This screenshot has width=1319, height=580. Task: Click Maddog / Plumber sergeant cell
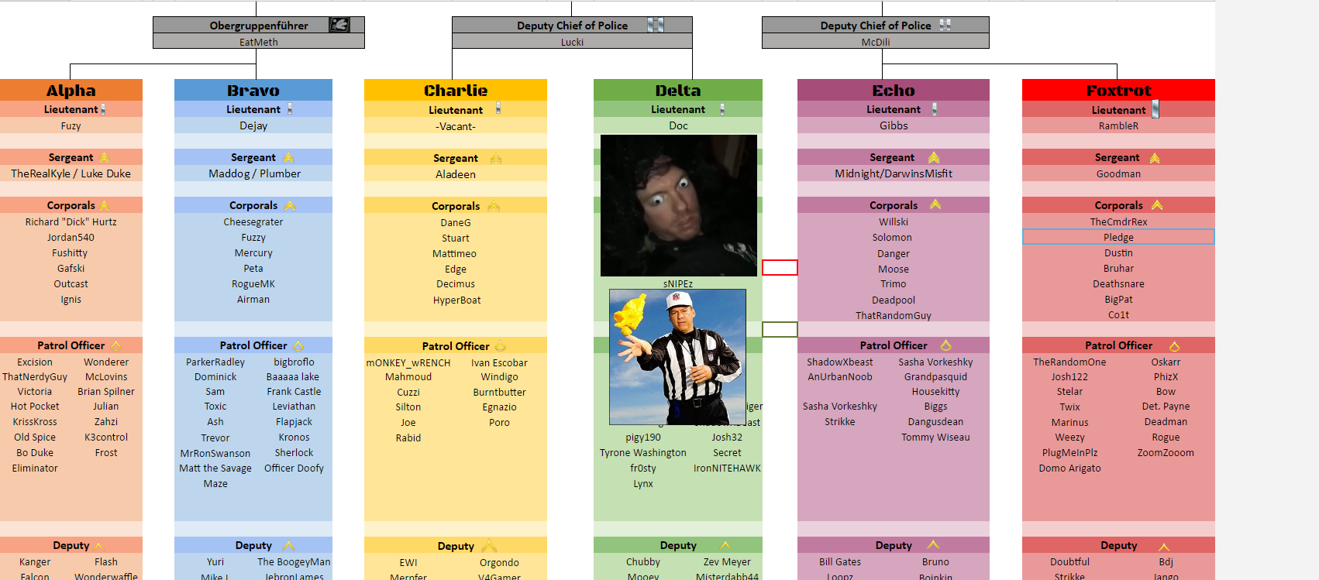[253, 173]
